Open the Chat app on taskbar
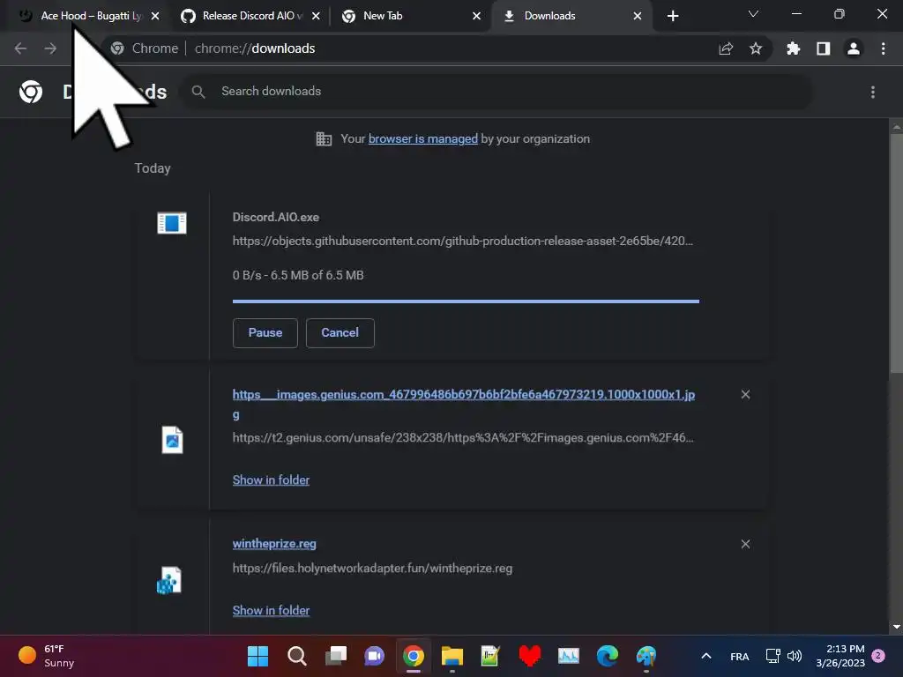Screen dimensions: 903x677 (x=374, y=656)
